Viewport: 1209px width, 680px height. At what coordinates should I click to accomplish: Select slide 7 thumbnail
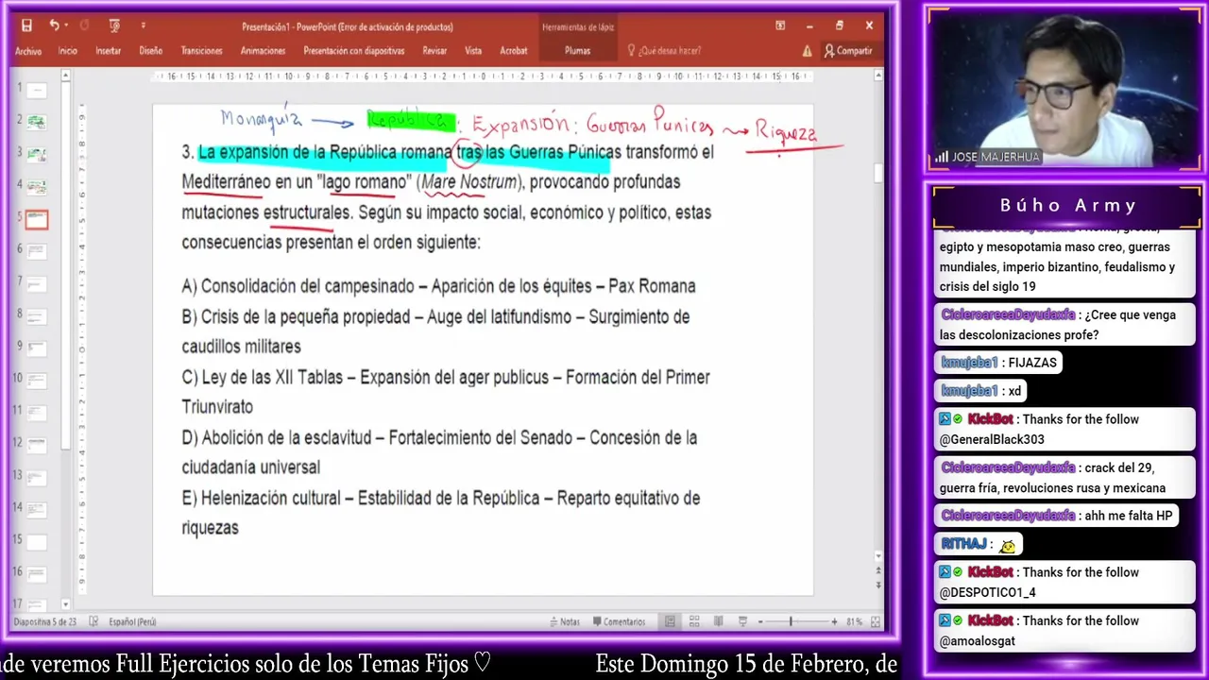(x=37, y=283)
